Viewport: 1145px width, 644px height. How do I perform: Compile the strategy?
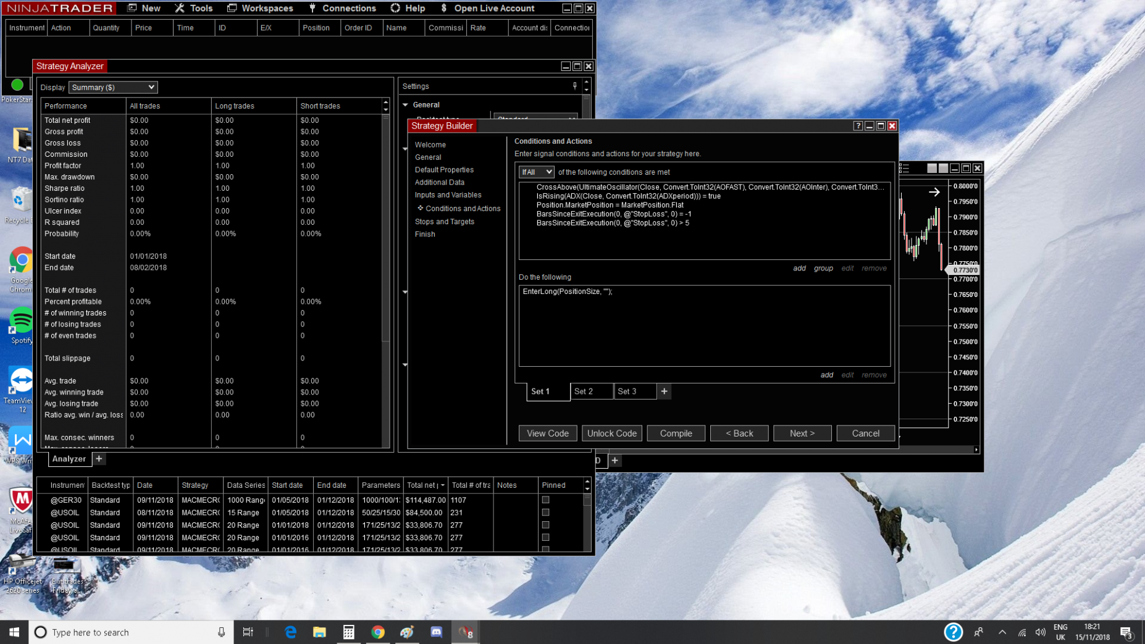(676, 433)
